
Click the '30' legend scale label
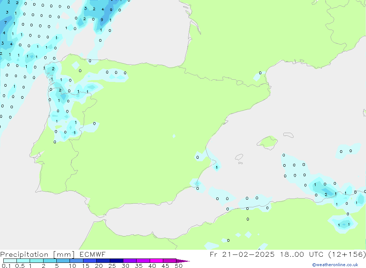126,266
